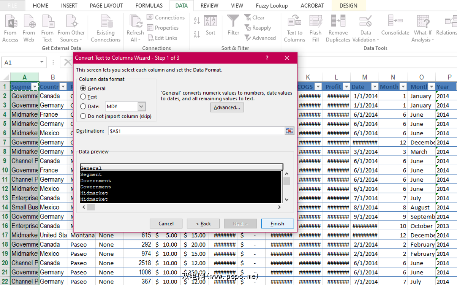
Task: Click the range selector icon beside Destination
Action: click(x=289, y=131)
